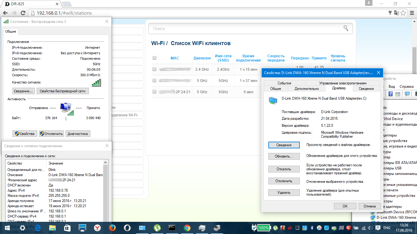Check the box for the 2F:24:21 client
417x234 pixels.
154,92
